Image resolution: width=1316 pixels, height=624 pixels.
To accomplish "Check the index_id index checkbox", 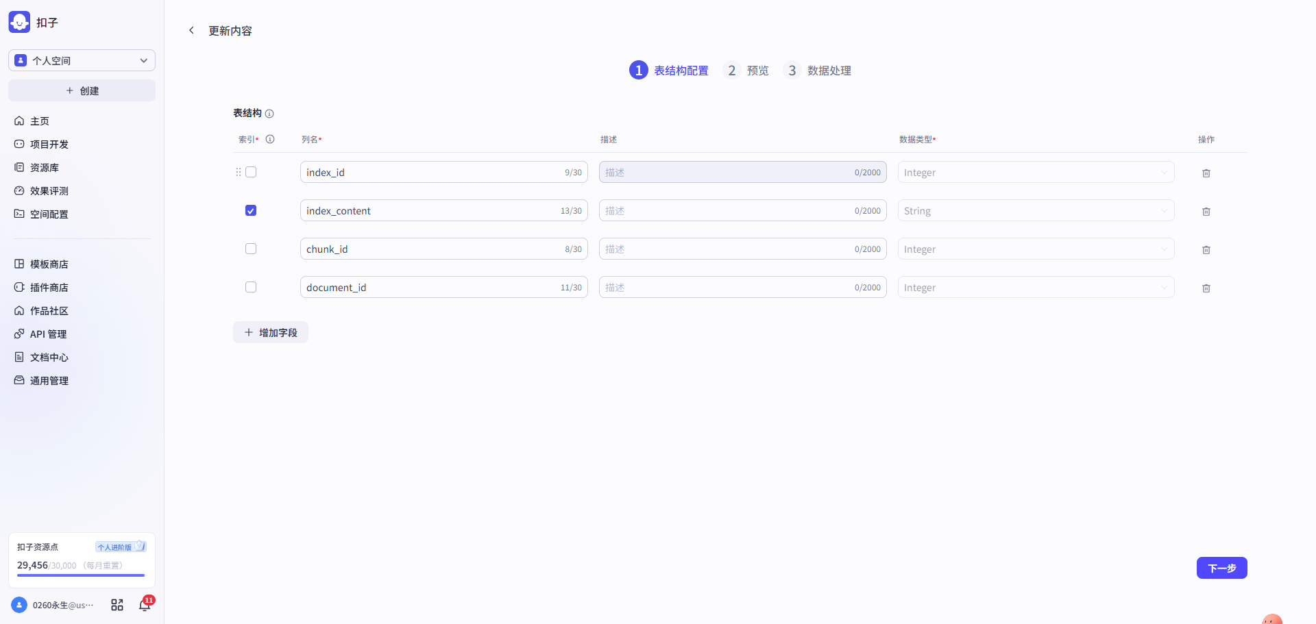I will tap(251, 172).
